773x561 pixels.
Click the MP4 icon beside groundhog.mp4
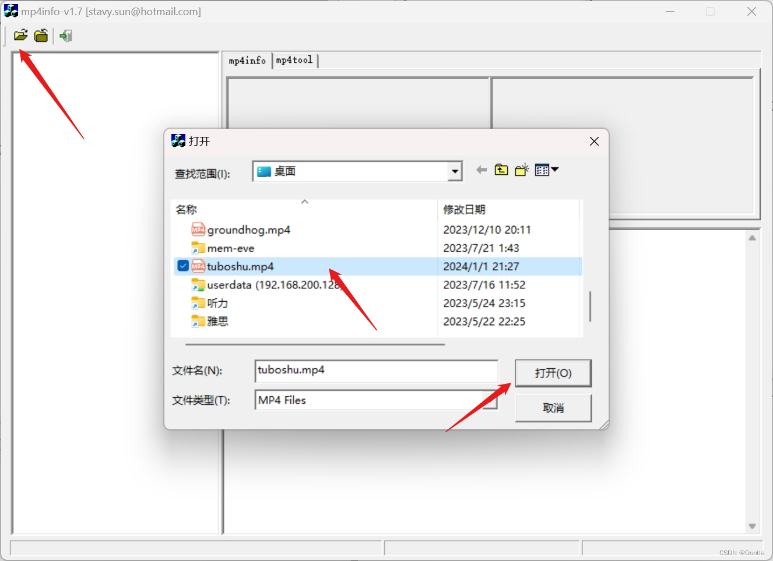click(x=198, y=230)
